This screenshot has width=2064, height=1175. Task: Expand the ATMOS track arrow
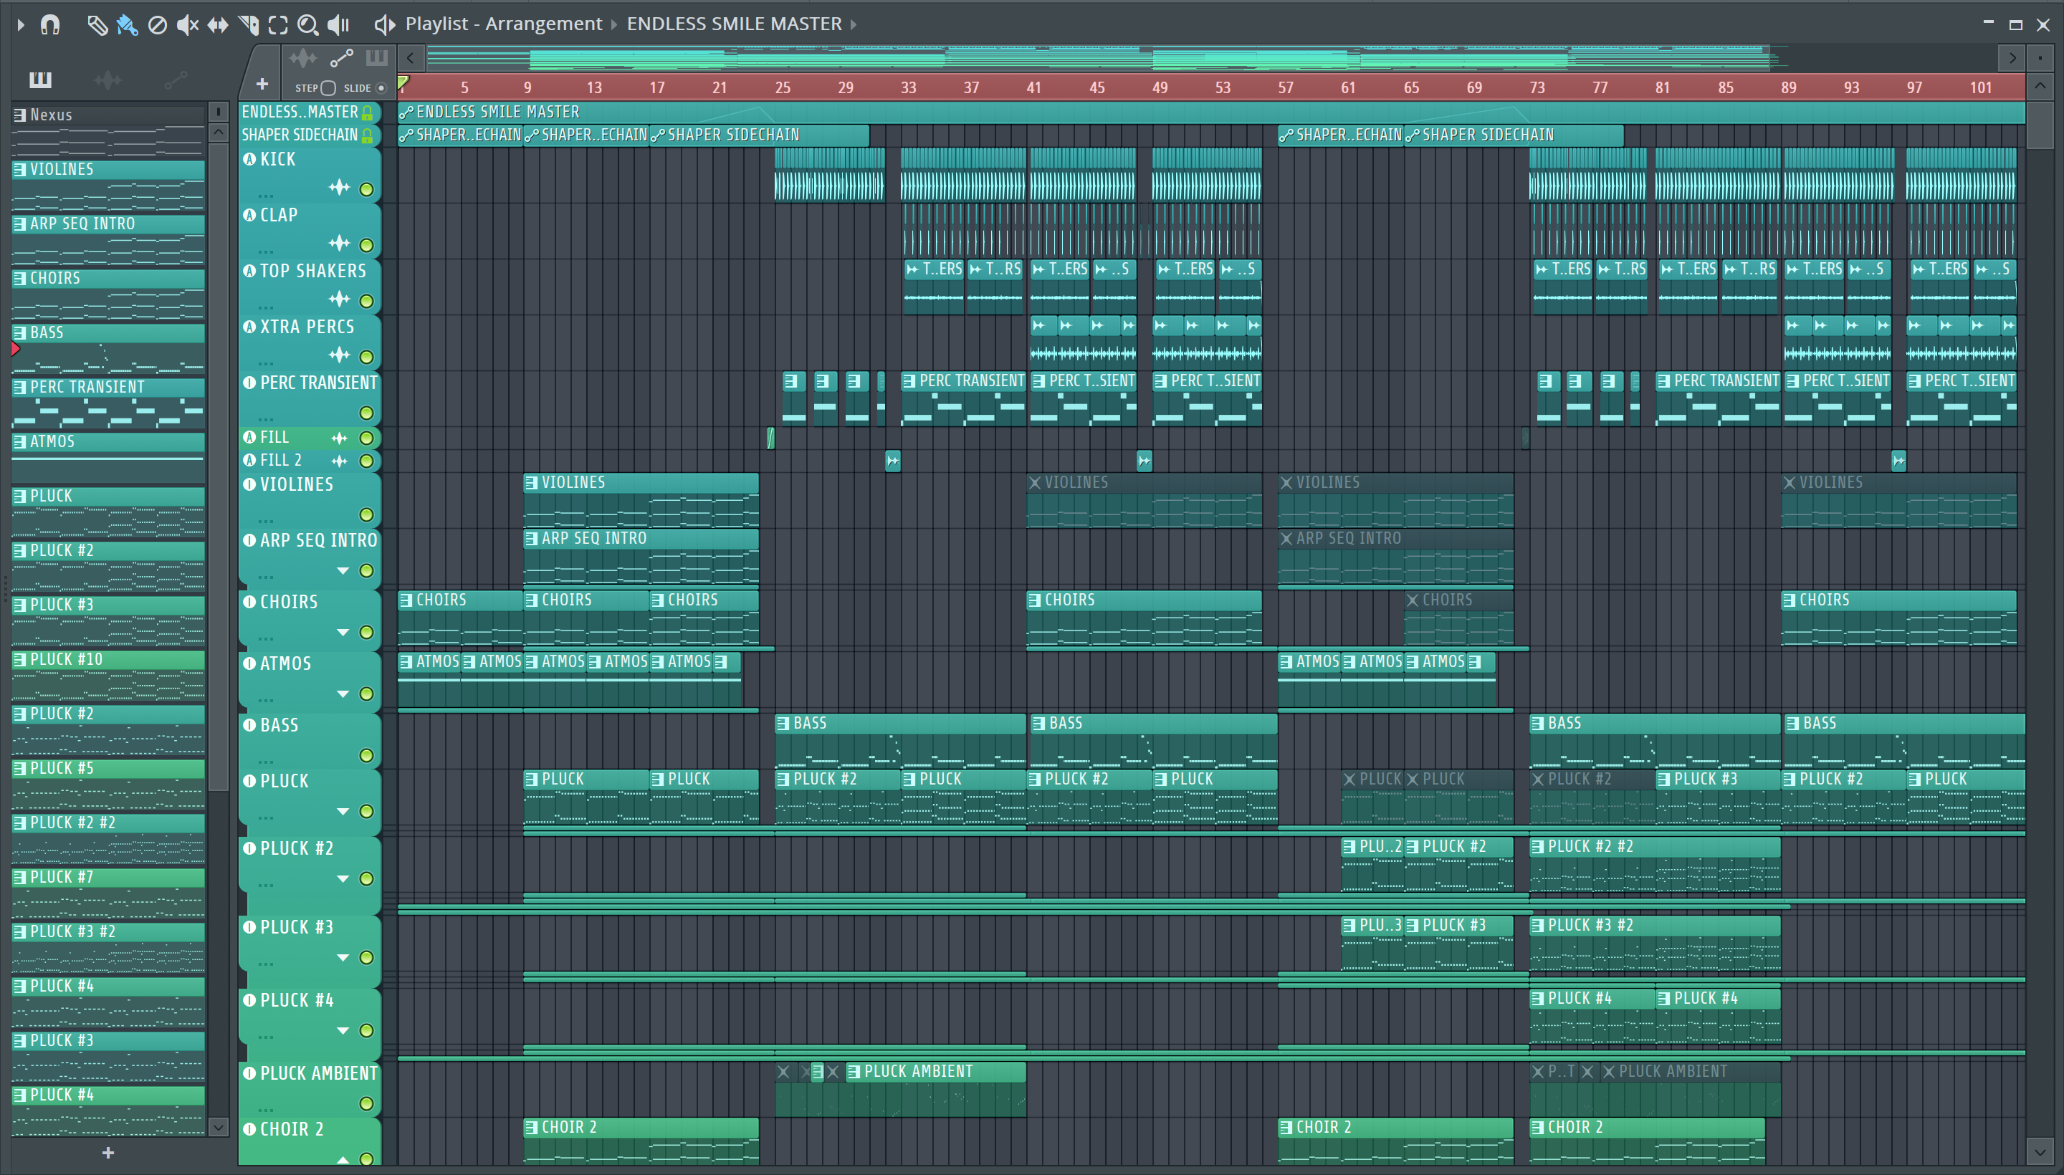click(x=343, y=694)
